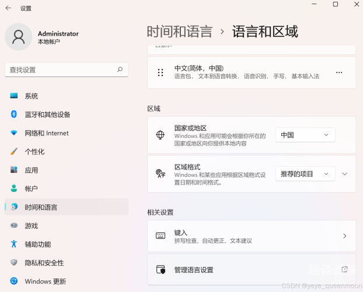
Task: Focus the 查找设置 search field
Action: (67, 69)
